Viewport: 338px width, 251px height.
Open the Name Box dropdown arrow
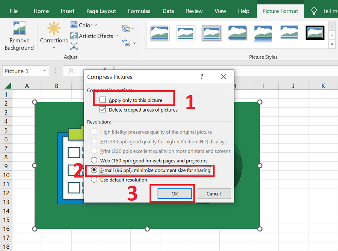coord(44,71)
